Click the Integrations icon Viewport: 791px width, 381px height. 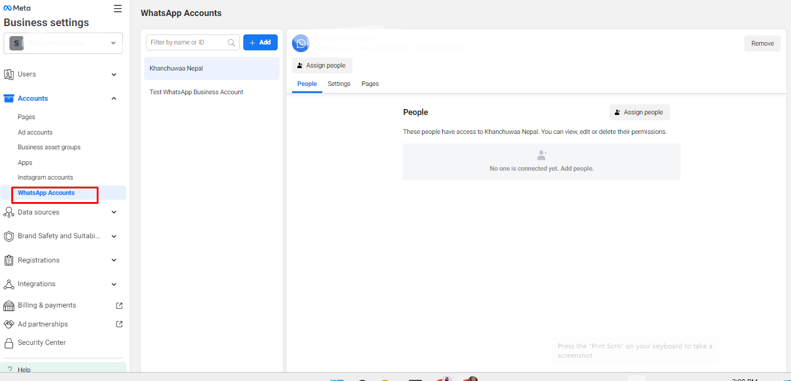[9, 284]
